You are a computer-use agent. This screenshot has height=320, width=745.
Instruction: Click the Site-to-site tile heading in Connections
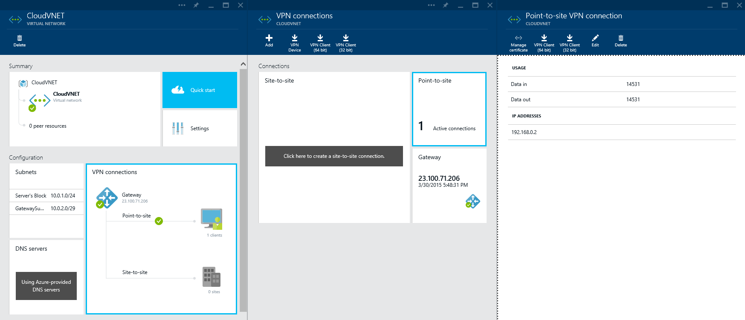(x=279, y=80)
